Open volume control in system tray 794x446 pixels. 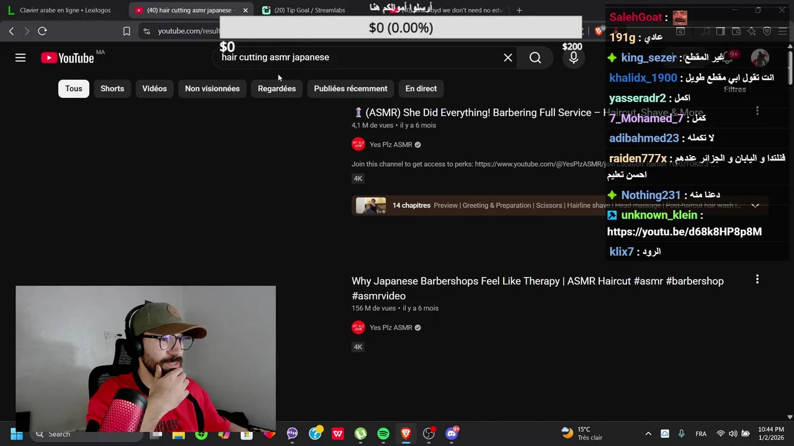(x=733, y=434)
